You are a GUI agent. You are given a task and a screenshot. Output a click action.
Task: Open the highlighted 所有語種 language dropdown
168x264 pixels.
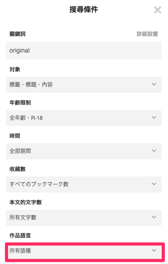pyautogui.click(x=85, y=252)
